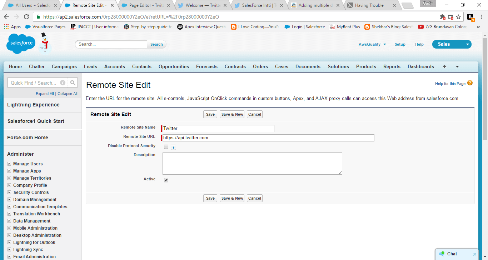The image size is (488, 260).
Task: Click inside the Description text area
Action: click(252, 163)
